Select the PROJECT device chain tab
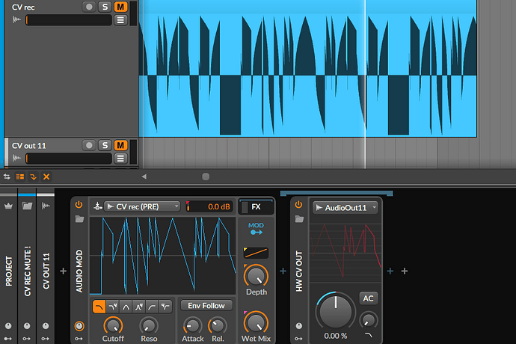Image resolution: width=516 pixels, height=344 pixels. click(x=9, y=269)
